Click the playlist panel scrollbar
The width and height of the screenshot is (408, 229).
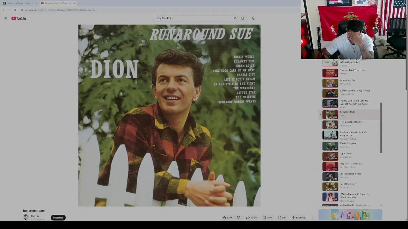coord(381,128)
